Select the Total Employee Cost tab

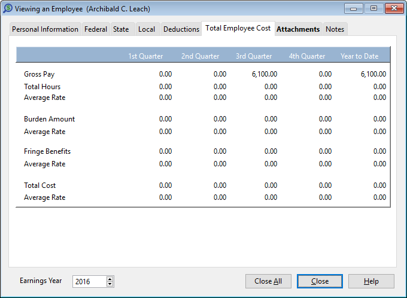[x=238, y=28]
